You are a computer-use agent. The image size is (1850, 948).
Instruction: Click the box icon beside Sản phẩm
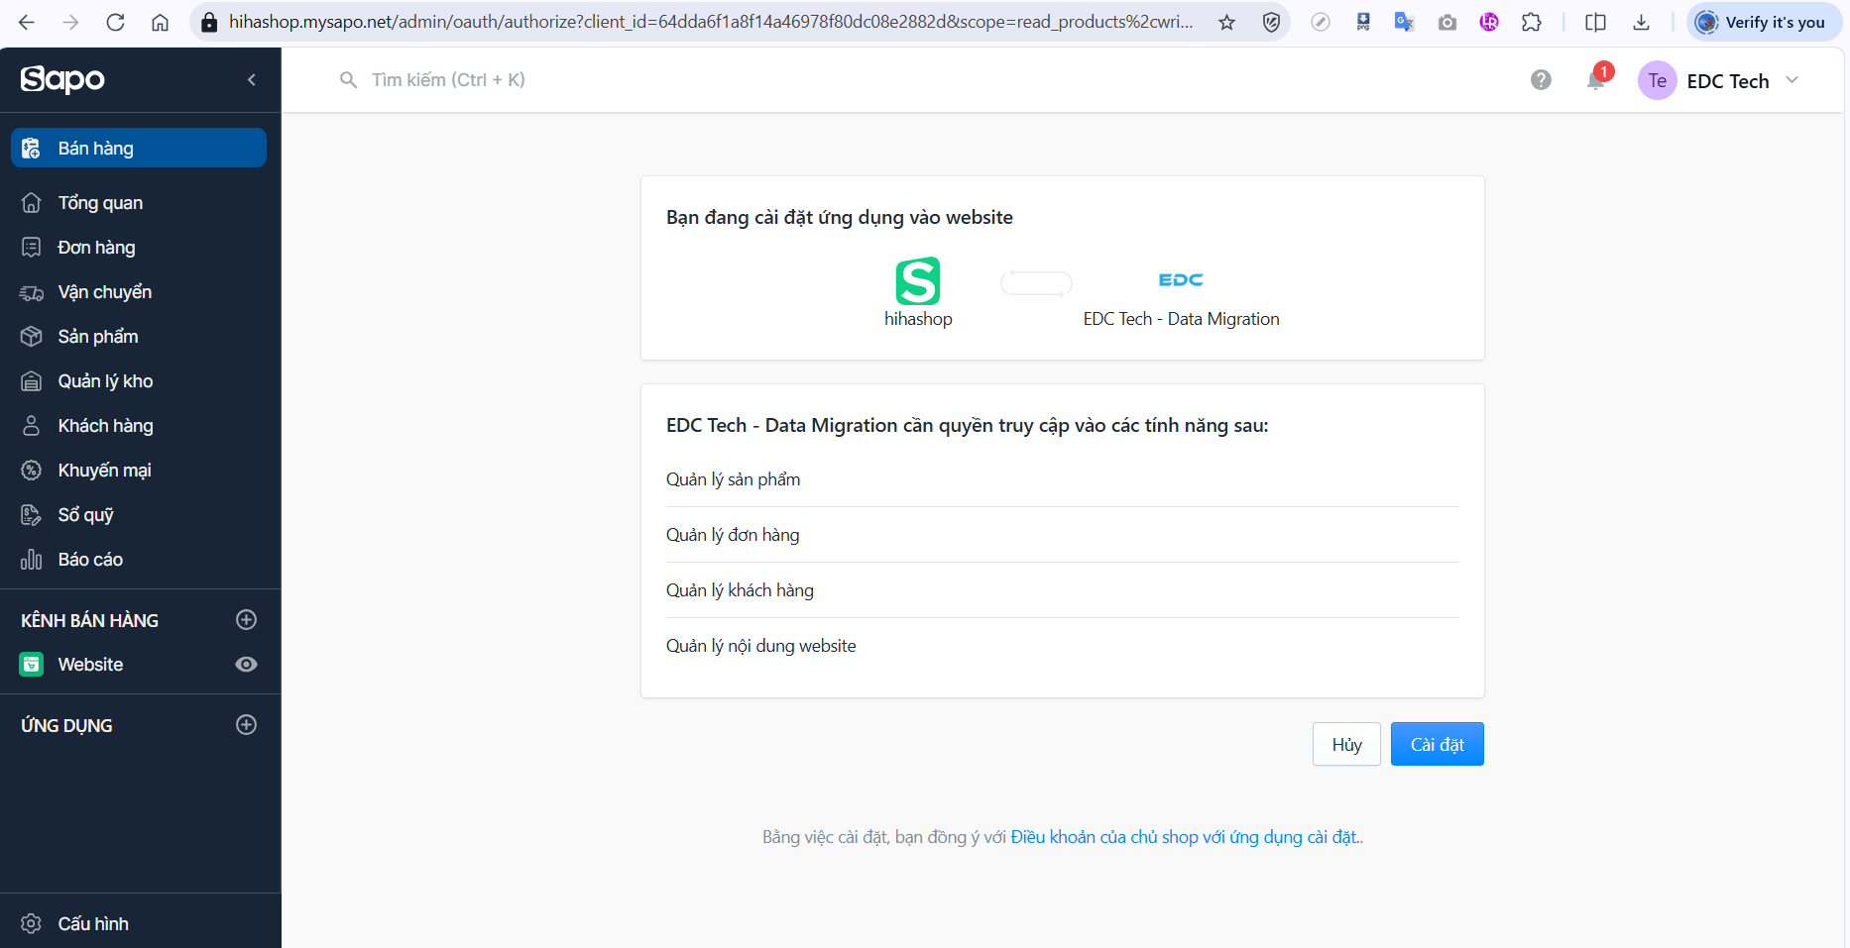(32, 337)
